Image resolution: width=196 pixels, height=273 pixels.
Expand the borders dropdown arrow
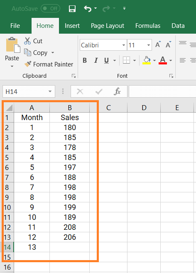[x=135, y=60]
